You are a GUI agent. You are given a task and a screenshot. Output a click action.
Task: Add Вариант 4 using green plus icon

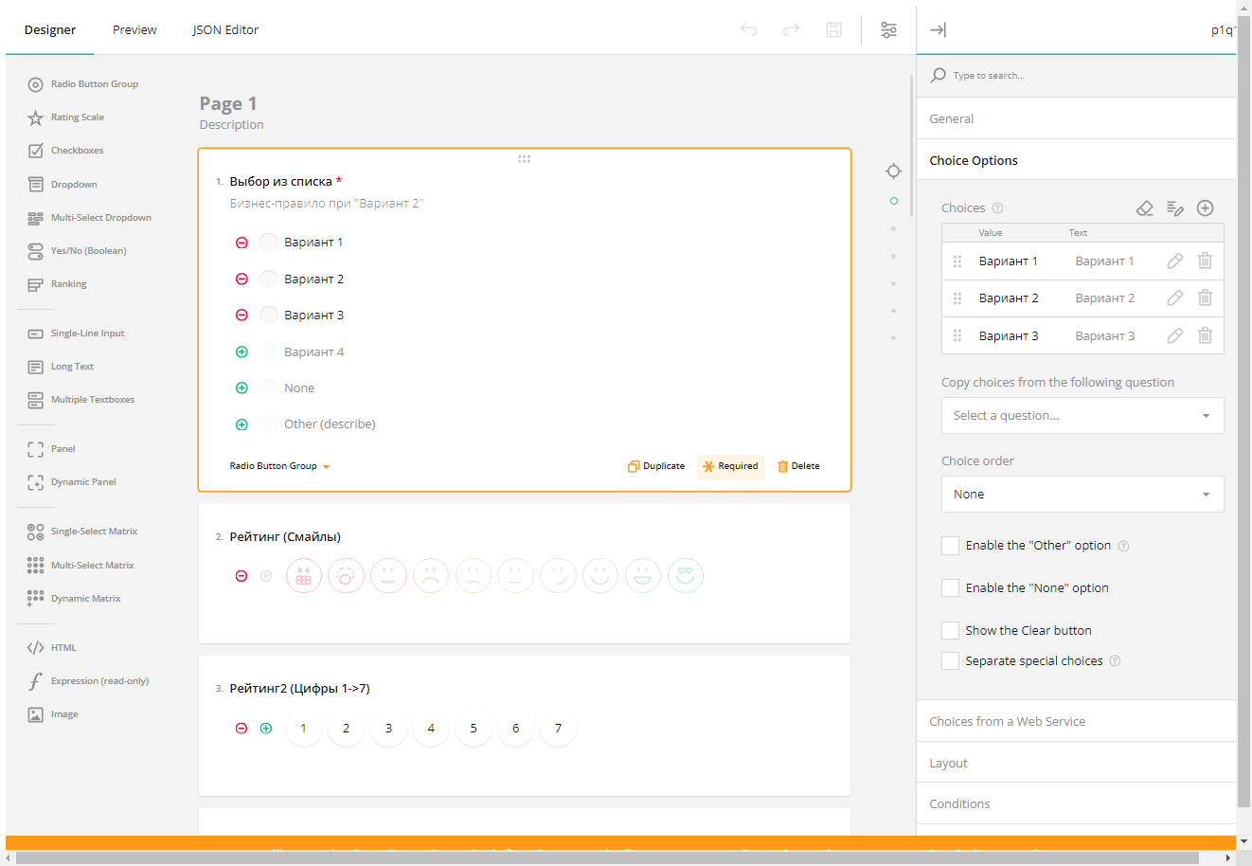241,352
